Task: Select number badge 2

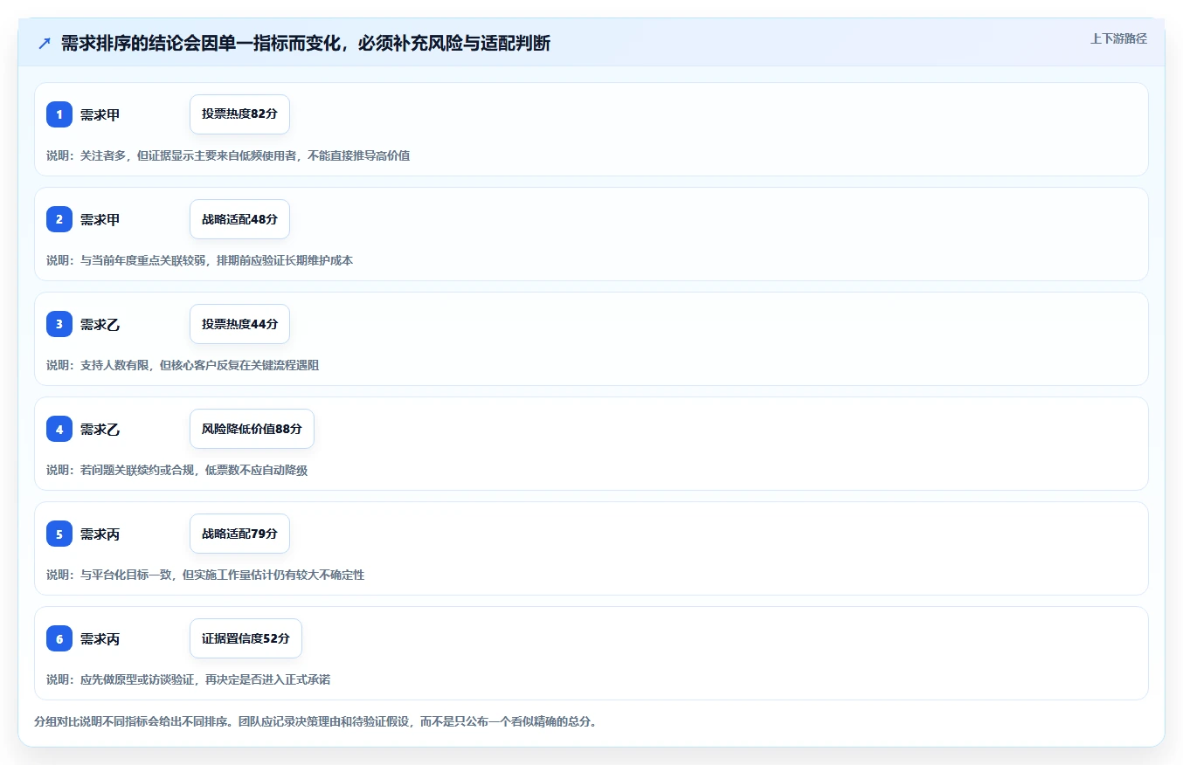Action: 59,219
